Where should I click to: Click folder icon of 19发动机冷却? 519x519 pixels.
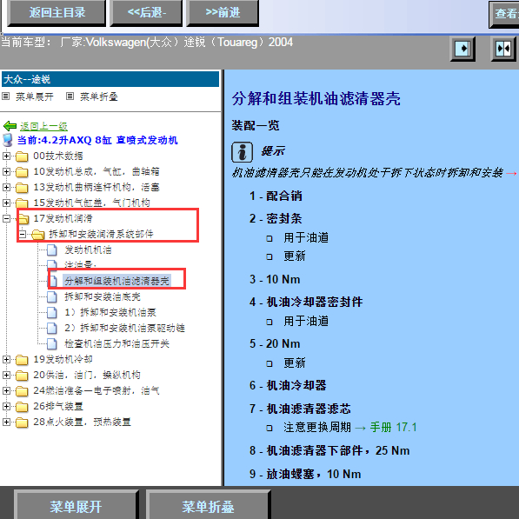tap(22, 360)
